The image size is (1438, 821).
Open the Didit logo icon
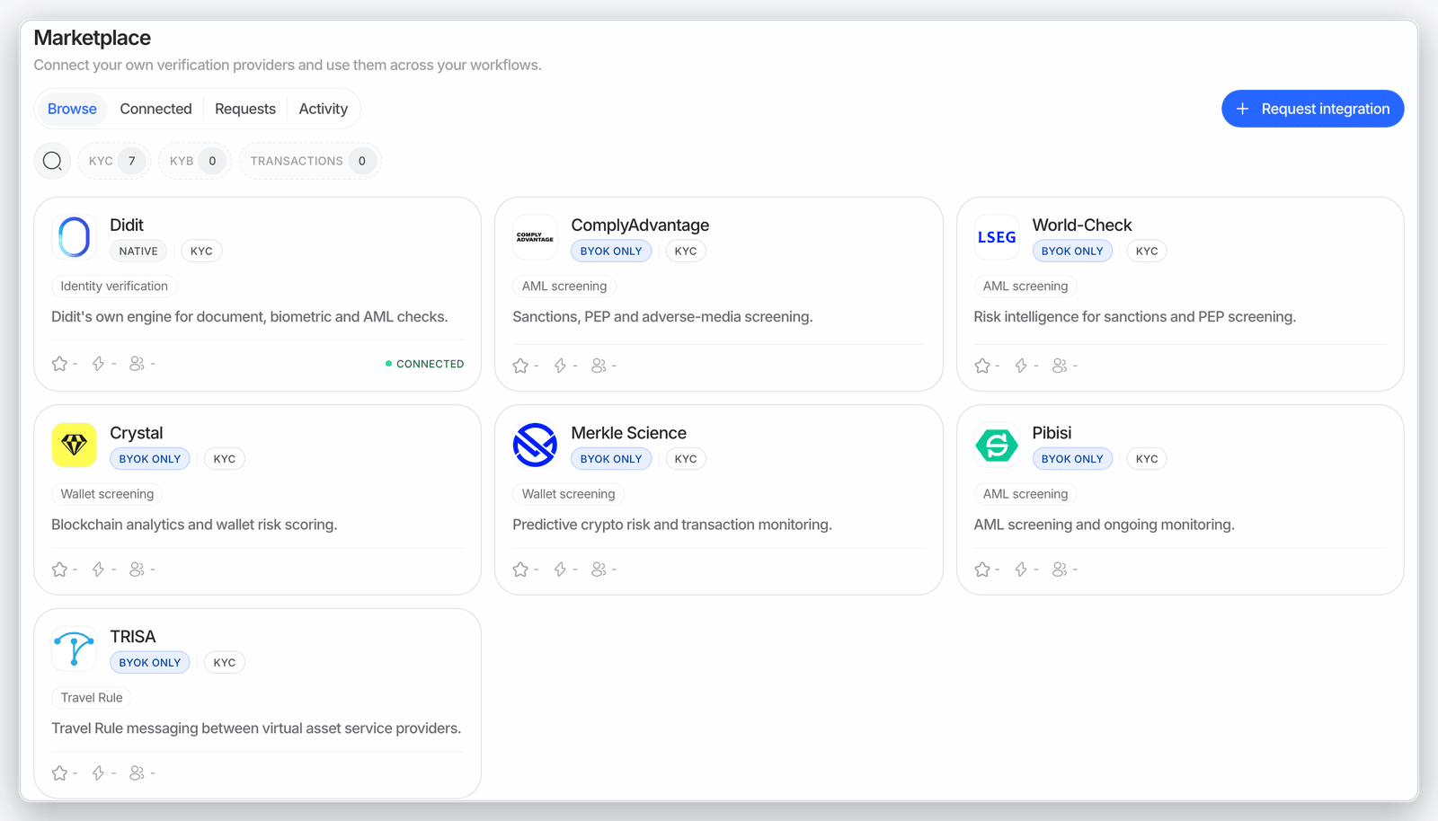(x=74, y=237)
